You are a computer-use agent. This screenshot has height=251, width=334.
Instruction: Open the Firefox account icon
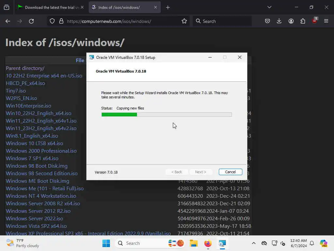point(291,21)
